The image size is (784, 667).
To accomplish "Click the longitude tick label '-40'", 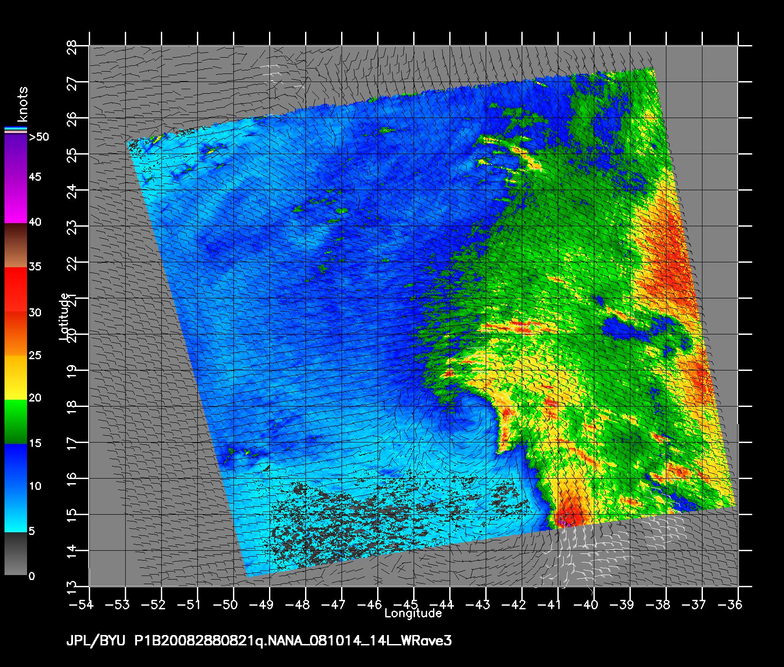I will [586, 604].
